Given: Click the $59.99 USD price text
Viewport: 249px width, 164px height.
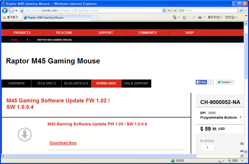Looking at the screenshot, I should [x=212, y=129].
